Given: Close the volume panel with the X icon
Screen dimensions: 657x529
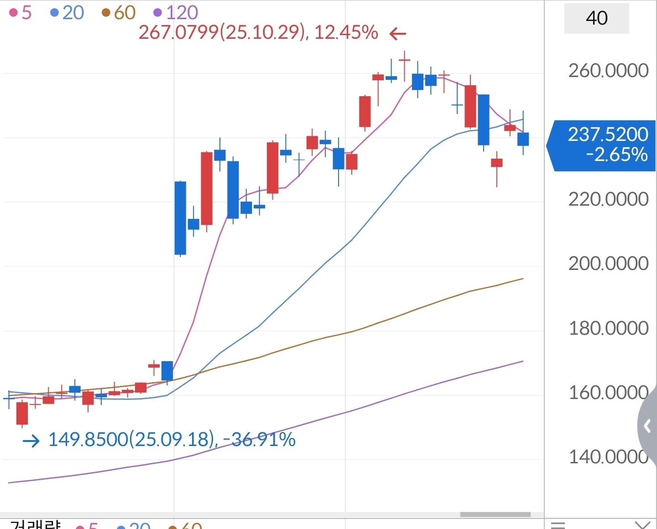Looking at the screenshot, I should coord(642,524).
